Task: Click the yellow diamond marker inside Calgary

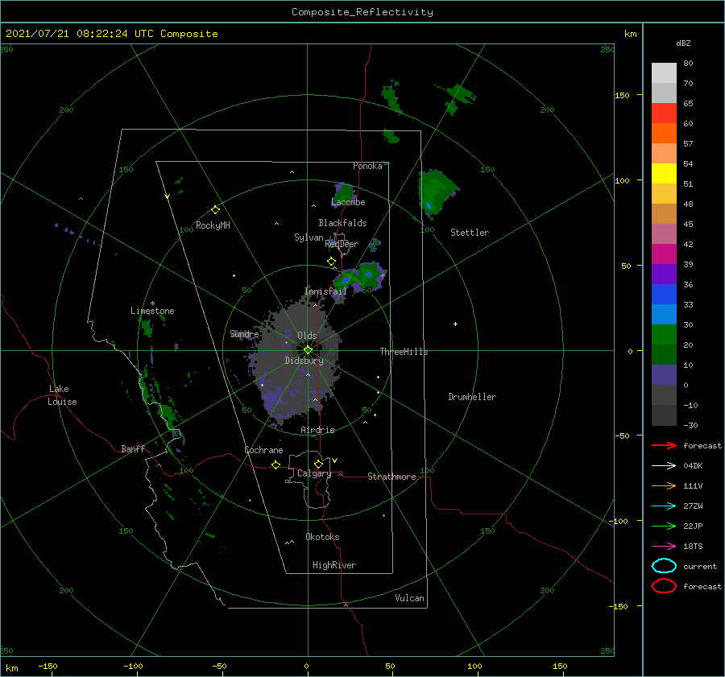Action: [318, 464]
